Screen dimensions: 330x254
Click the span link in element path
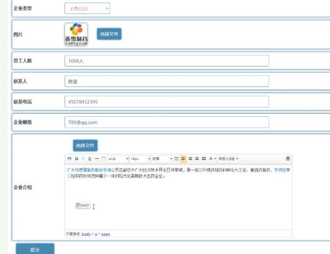coord(106,234)
